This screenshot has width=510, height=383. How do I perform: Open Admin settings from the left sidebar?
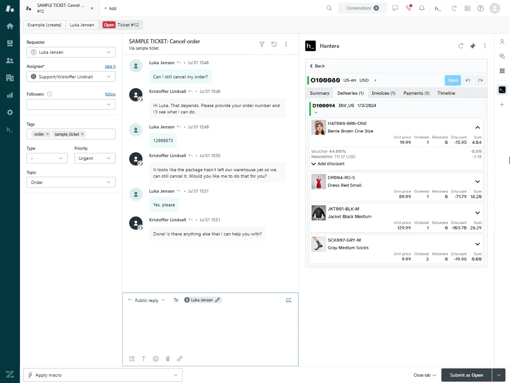pos(10,112)
